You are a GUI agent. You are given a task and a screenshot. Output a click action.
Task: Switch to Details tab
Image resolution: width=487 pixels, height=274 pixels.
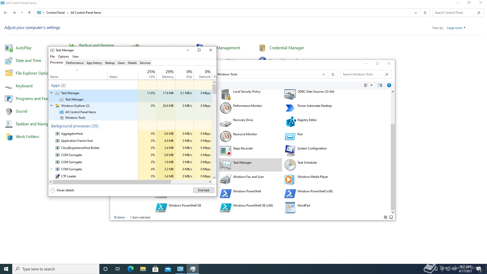tap(132, 63)
